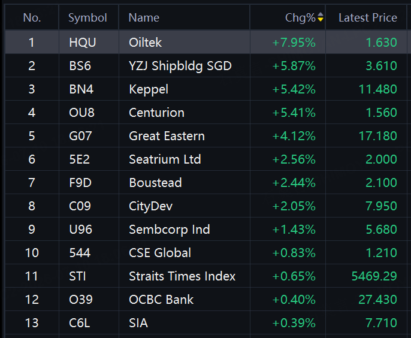Select the Oiltek row
This screenshot has height=338, width=411.
pos(206,42)
